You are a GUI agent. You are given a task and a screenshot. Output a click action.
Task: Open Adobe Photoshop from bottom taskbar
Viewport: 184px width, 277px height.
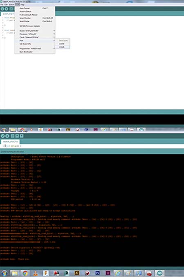tap(97, 273)
